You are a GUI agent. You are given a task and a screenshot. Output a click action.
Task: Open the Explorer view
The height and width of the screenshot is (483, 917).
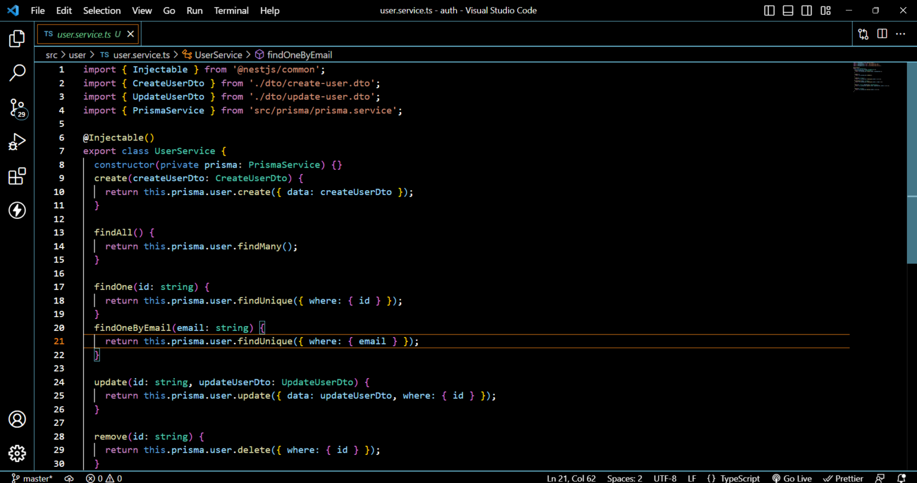tap(17, 38)
